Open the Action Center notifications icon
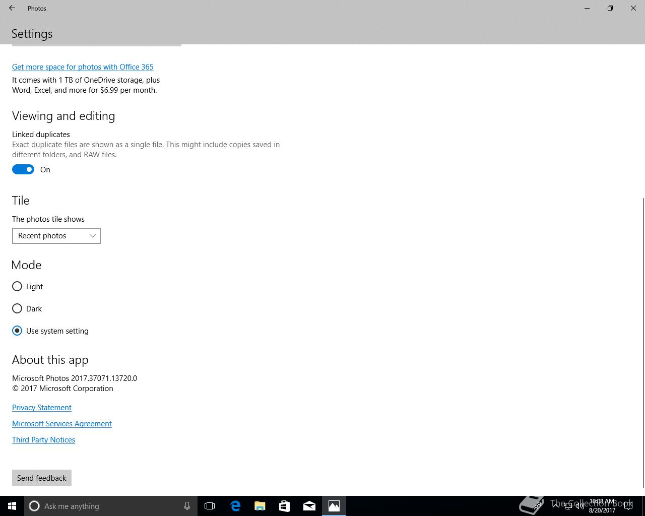Image resolution: width=645 pixels, height=516 pixels. [x=628, y=506]
